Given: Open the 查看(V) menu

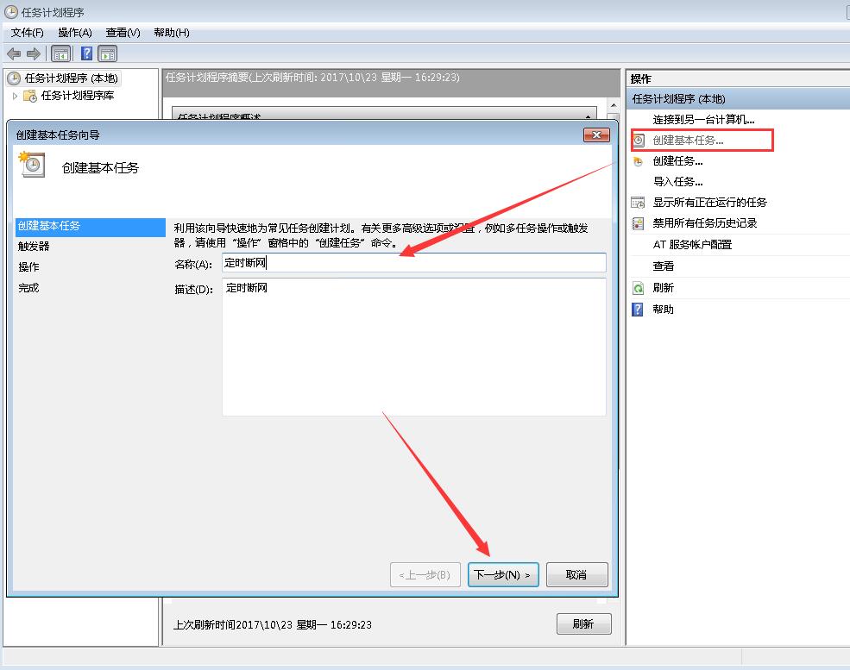Looking at the screenshot, I should click(123, 33).
